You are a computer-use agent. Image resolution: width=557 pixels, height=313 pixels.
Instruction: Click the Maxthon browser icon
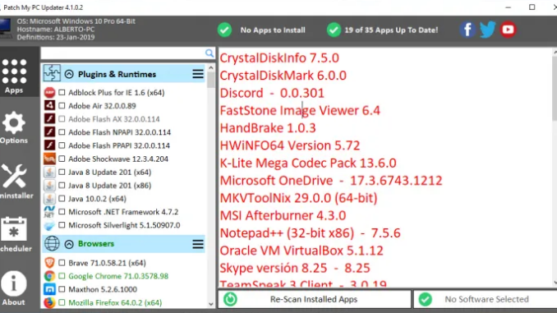click(x=49, y=289)
